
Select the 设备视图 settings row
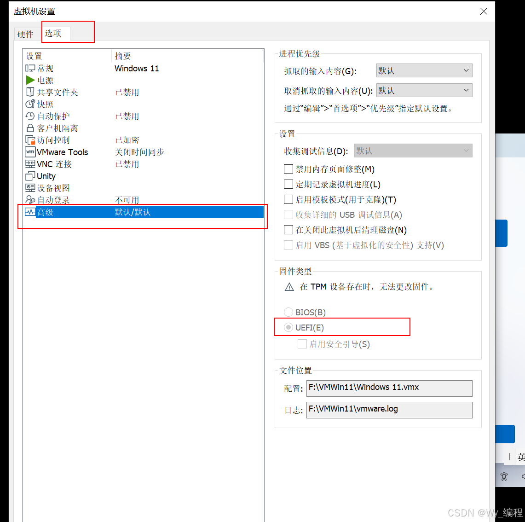143,188
